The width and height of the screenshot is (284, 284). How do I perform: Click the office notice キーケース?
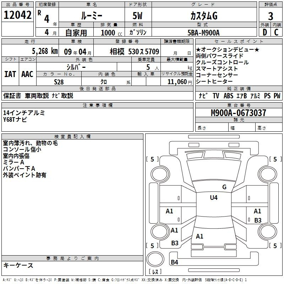[18, 265]
